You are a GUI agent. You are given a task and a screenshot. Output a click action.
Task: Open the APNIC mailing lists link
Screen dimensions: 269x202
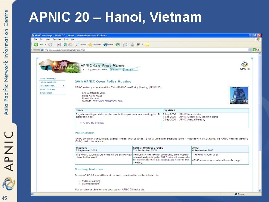[93, 123]
